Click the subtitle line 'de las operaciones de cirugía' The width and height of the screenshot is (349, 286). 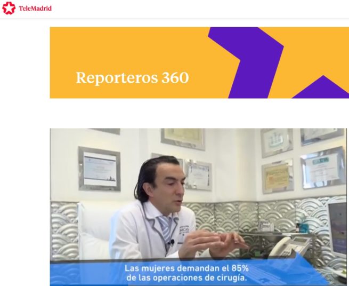(x=186, y=278)
